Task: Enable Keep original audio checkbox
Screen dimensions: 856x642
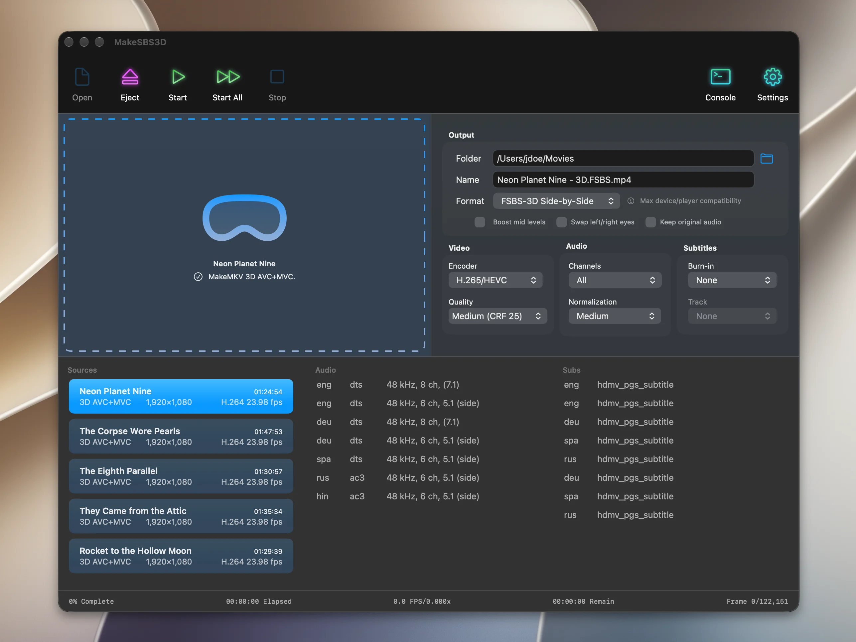Action: point(650,222)
